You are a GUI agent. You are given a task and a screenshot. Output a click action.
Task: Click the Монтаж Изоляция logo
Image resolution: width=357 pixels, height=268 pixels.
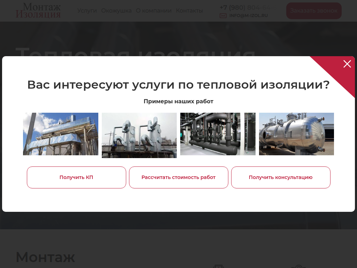coord(38,10)
